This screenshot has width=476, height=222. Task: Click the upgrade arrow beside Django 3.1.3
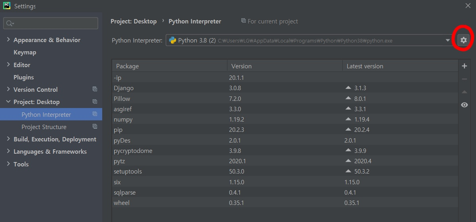point(348,88)
